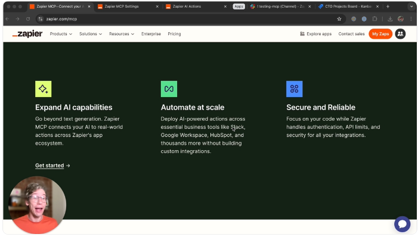Click the browser back arrow

click(8, 19)
